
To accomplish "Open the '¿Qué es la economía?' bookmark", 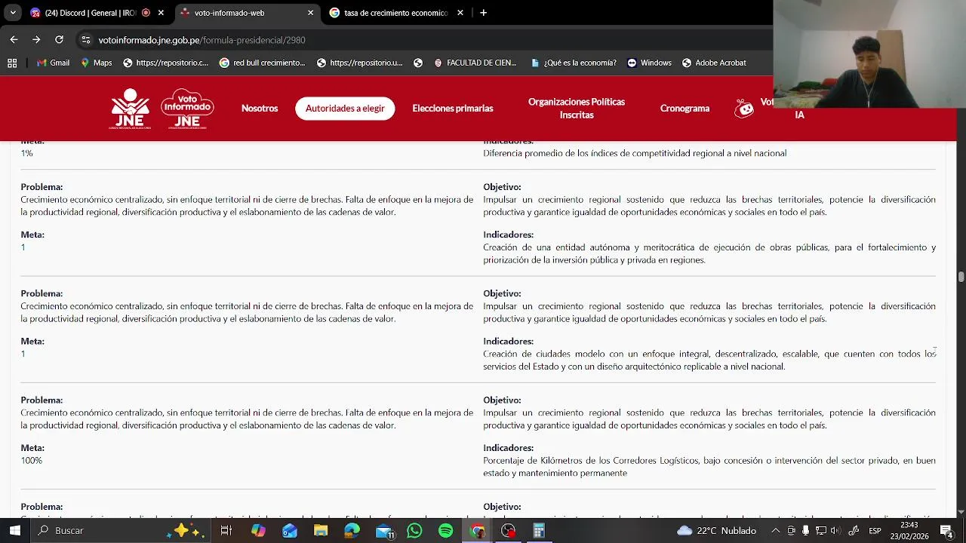I will click(x=574, y=63).
